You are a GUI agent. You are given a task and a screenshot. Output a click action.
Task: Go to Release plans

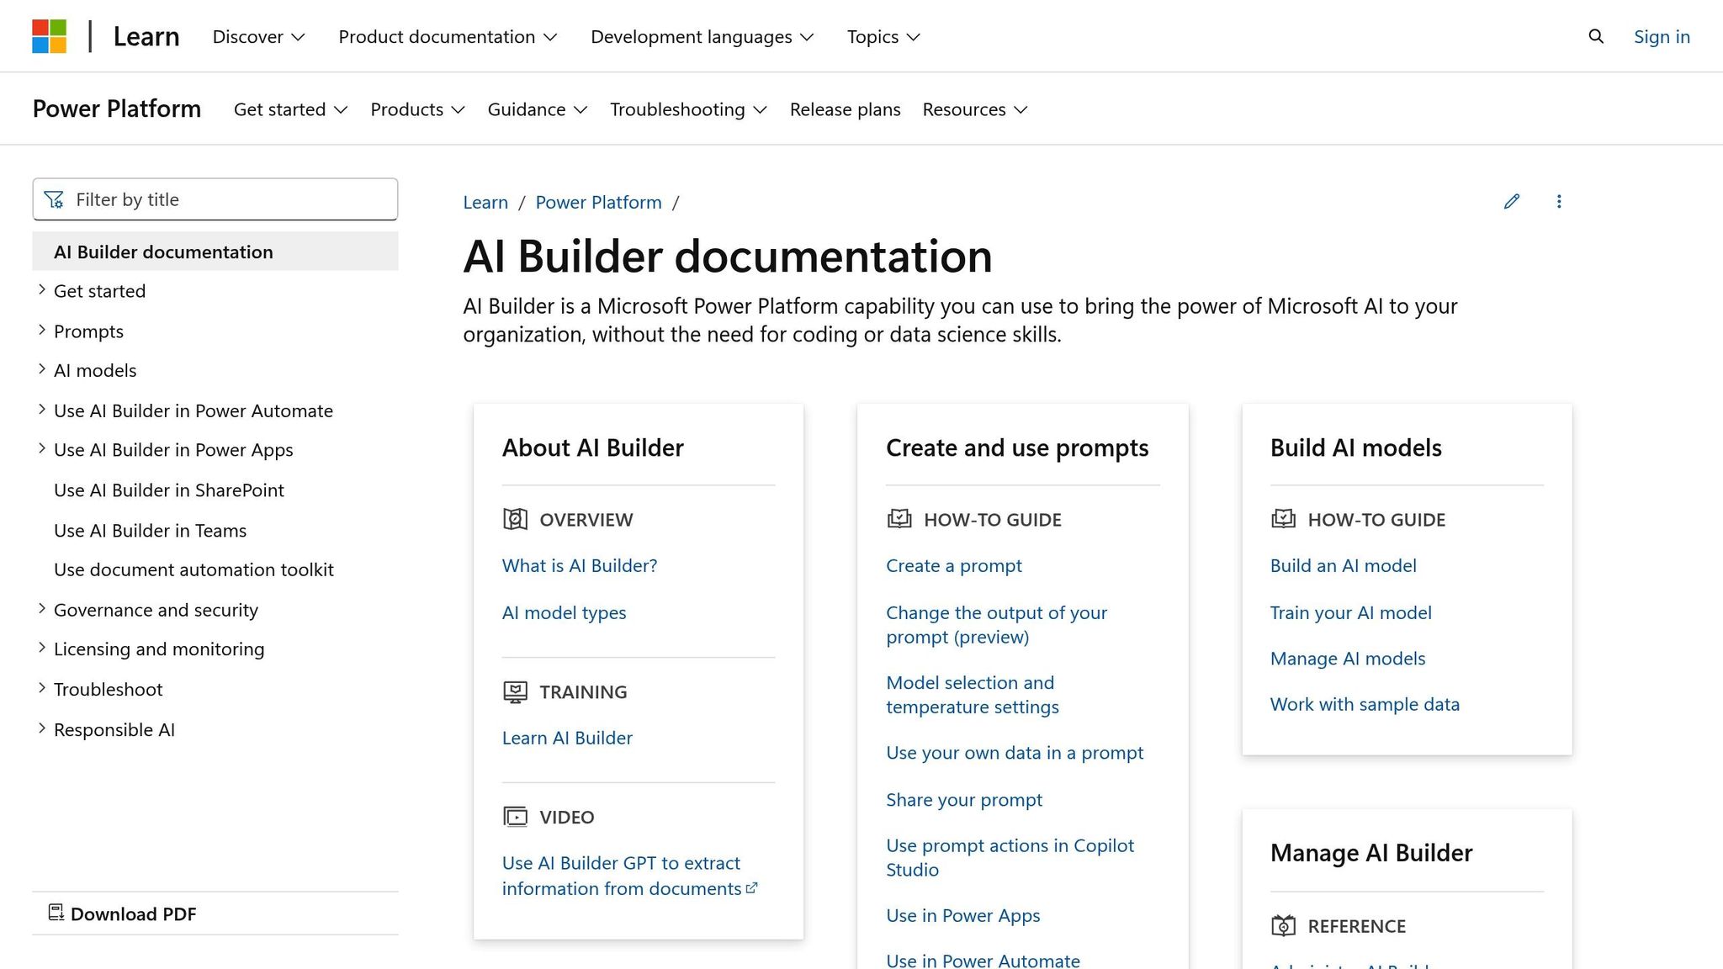point(845,109)
